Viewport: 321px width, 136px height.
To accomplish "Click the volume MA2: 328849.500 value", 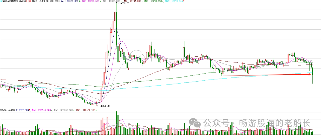I will pyautogui.click(x=64, y=110).
